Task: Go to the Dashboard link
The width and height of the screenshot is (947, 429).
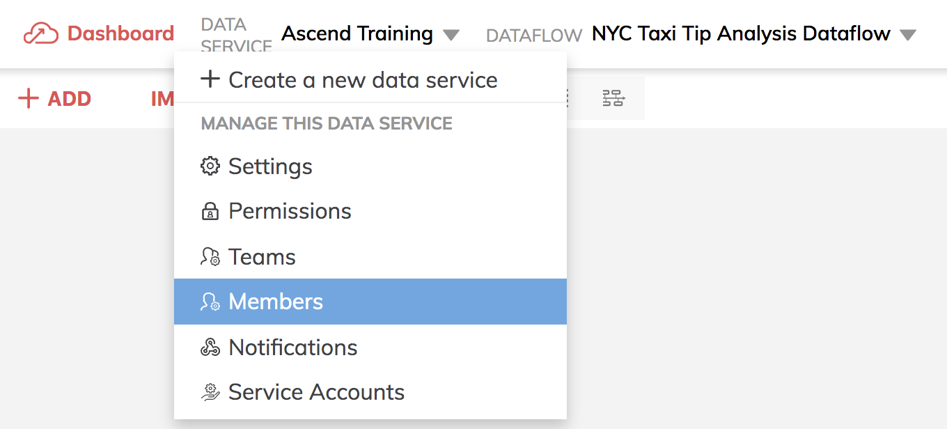Action: 120,33
